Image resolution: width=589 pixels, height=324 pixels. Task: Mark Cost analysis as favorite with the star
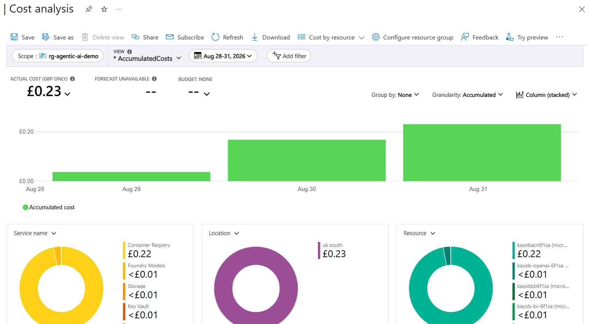point(104,9)
